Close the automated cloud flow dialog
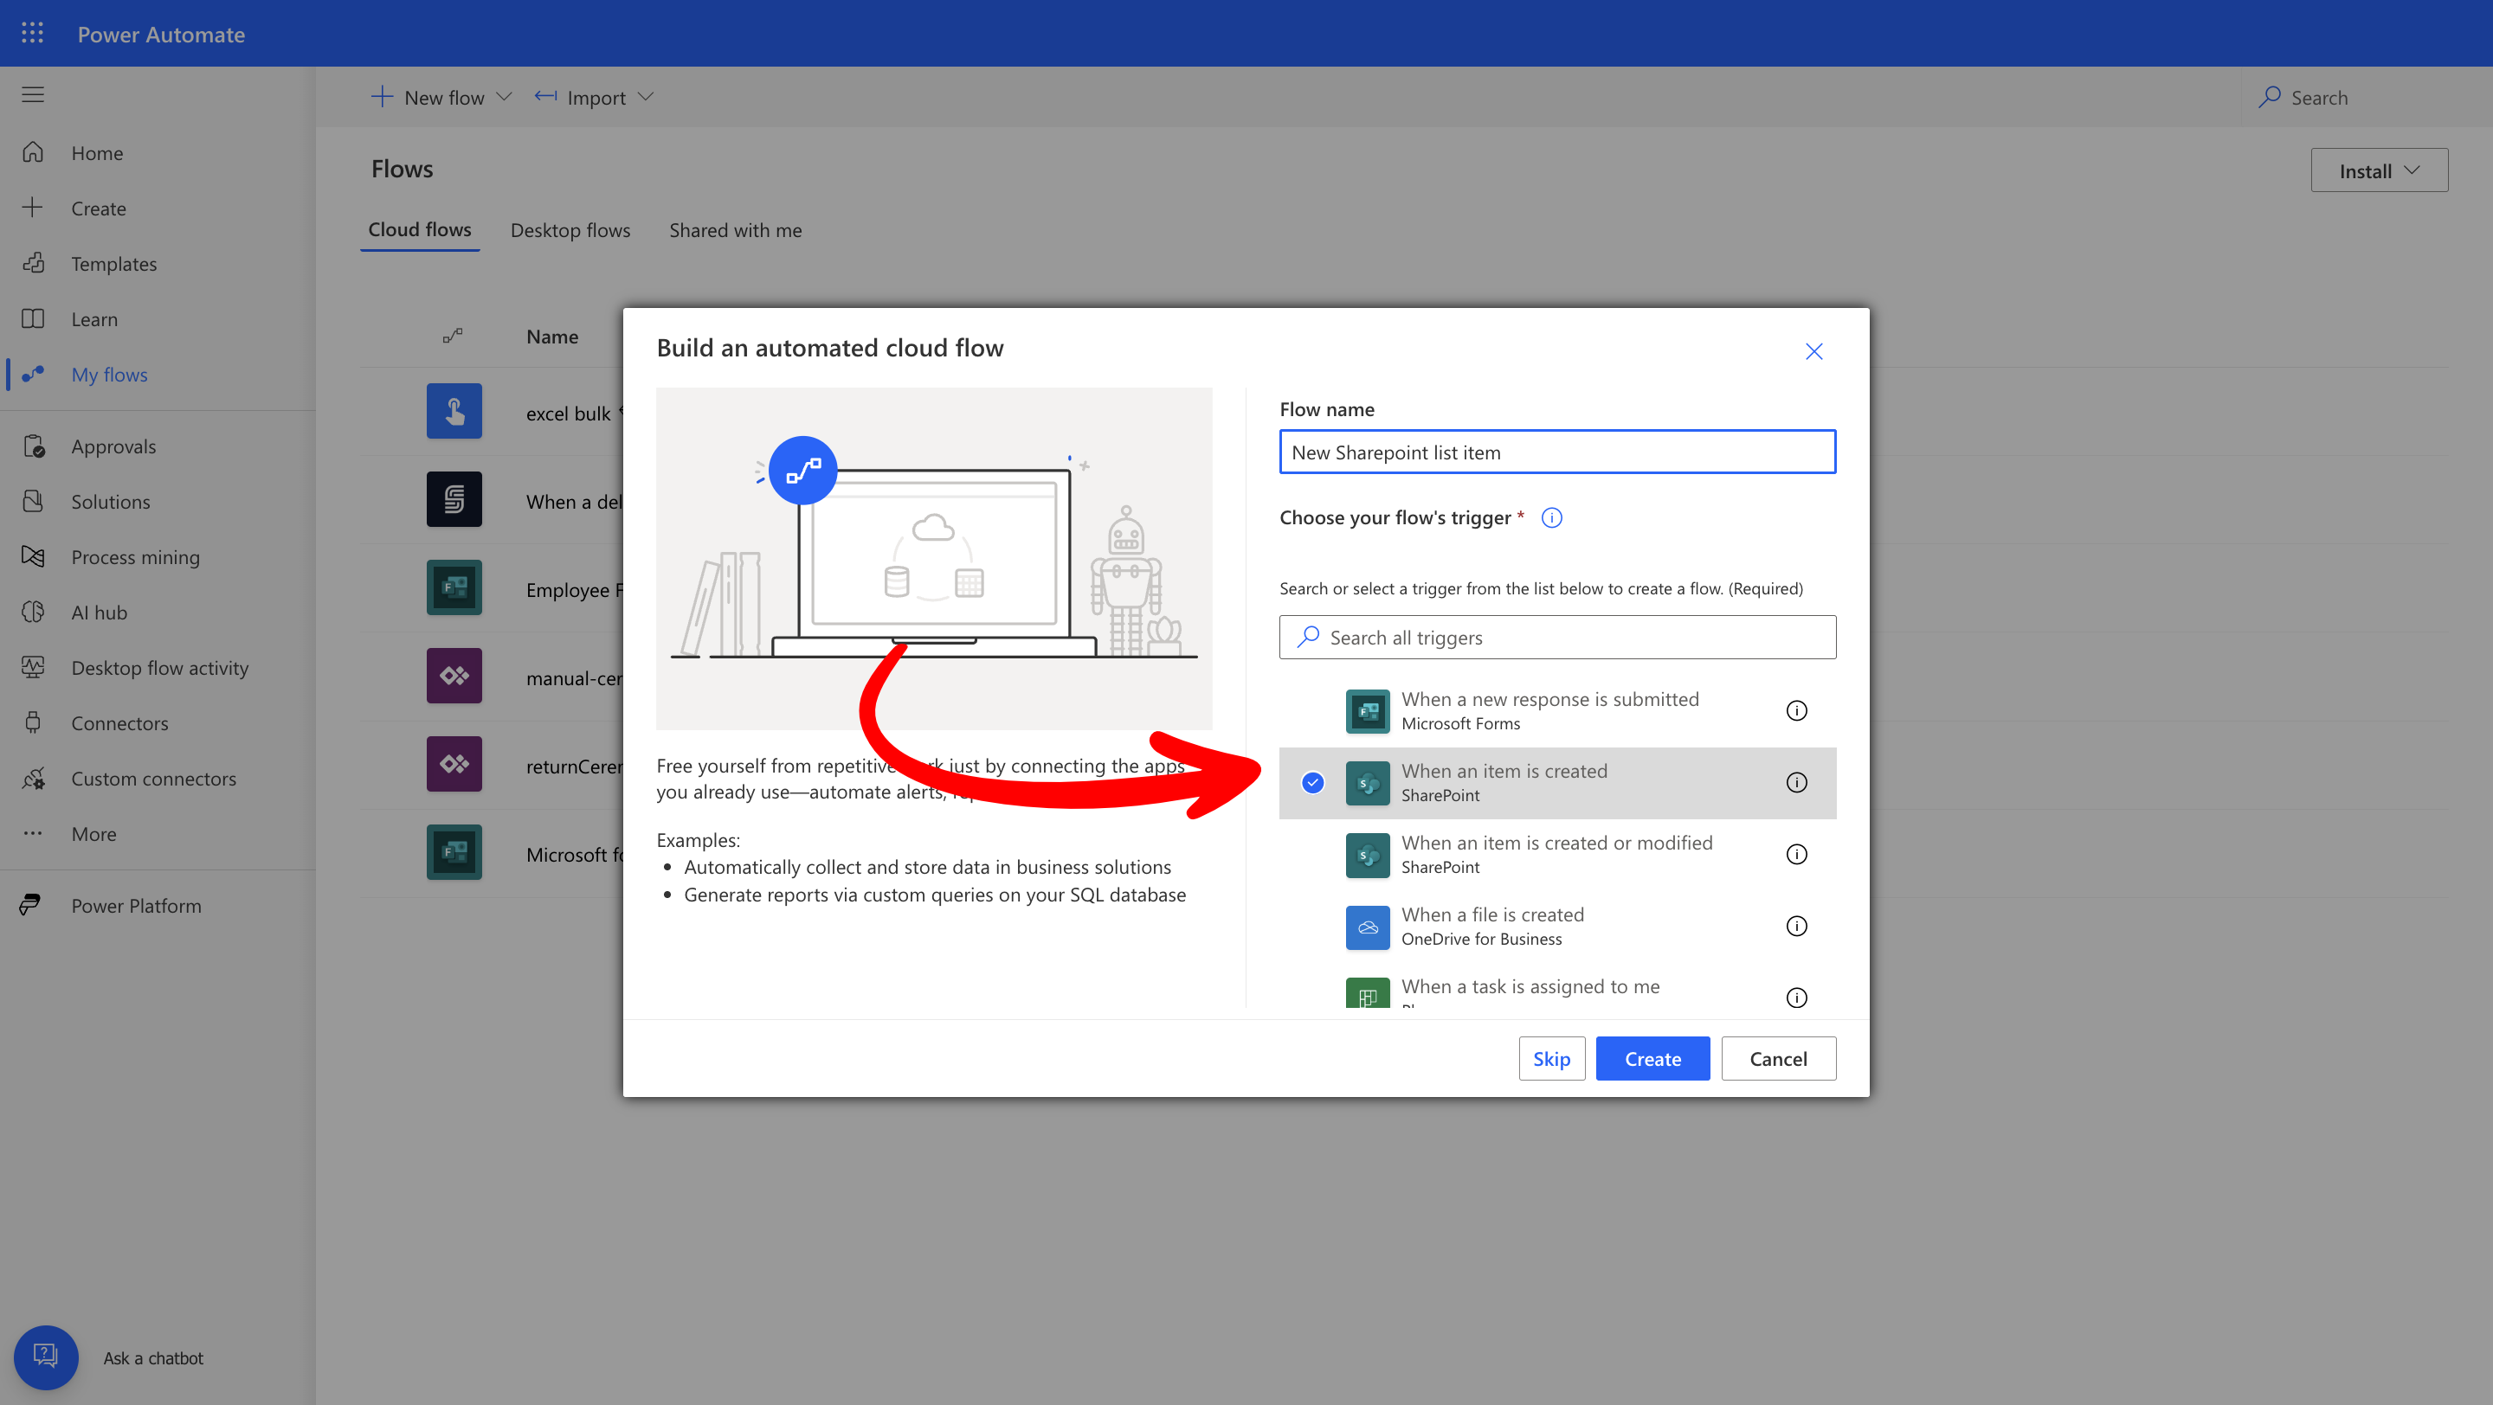The height and width of the screenshot is (1405, 2493). 1813,352
